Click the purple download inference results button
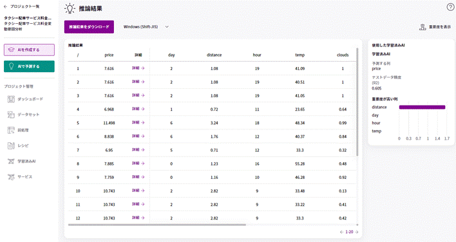 point(89,27)
